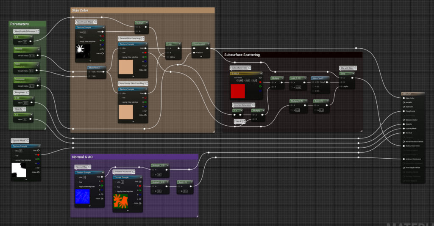Image resolution: width=434 pixels, height=226 pixels.
Task: Click RGB output pin of Normal Map texture
Action: [102, 177]
